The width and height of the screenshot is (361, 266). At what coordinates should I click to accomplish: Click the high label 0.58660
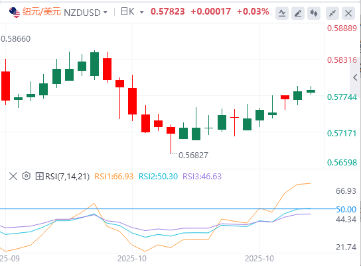(15, 39)
